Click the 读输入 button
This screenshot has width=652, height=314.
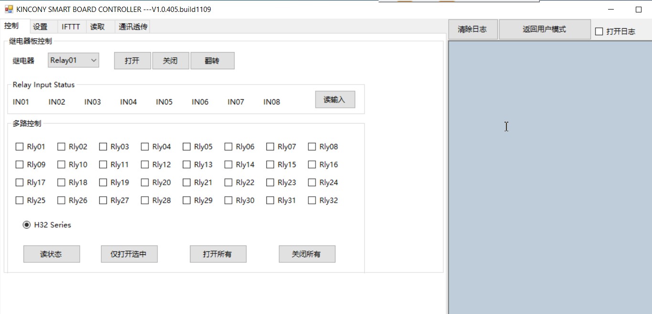point(335,100)
